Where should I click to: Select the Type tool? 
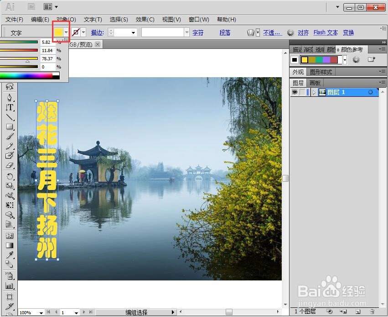point(10,107)
